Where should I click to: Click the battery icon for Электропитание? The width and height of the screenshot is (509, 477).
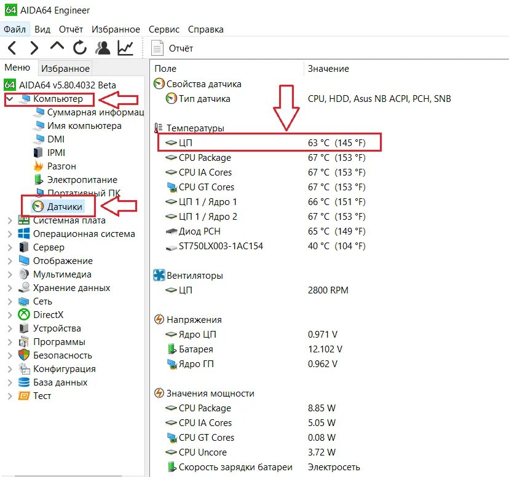[x=38, y=180]
